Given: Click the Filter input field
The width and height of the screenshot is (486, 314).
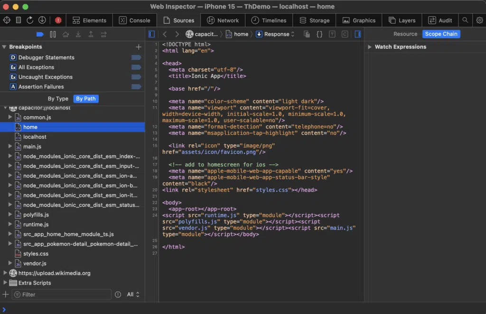Looking at the screenshot, I should 62,295.
